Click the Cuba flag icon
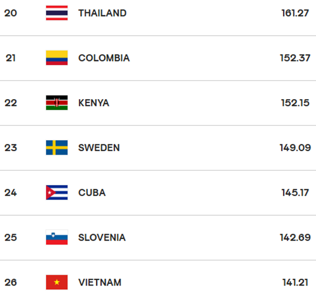 (57, 192)
